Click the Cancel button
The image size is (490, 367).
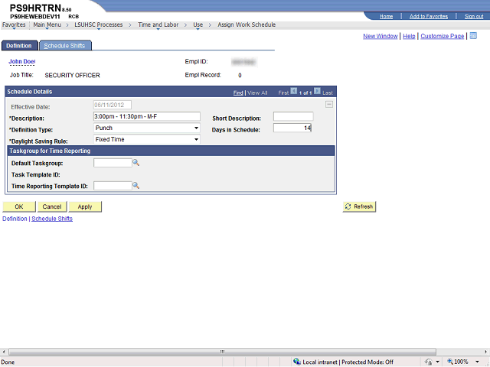[x=52, y=206]
